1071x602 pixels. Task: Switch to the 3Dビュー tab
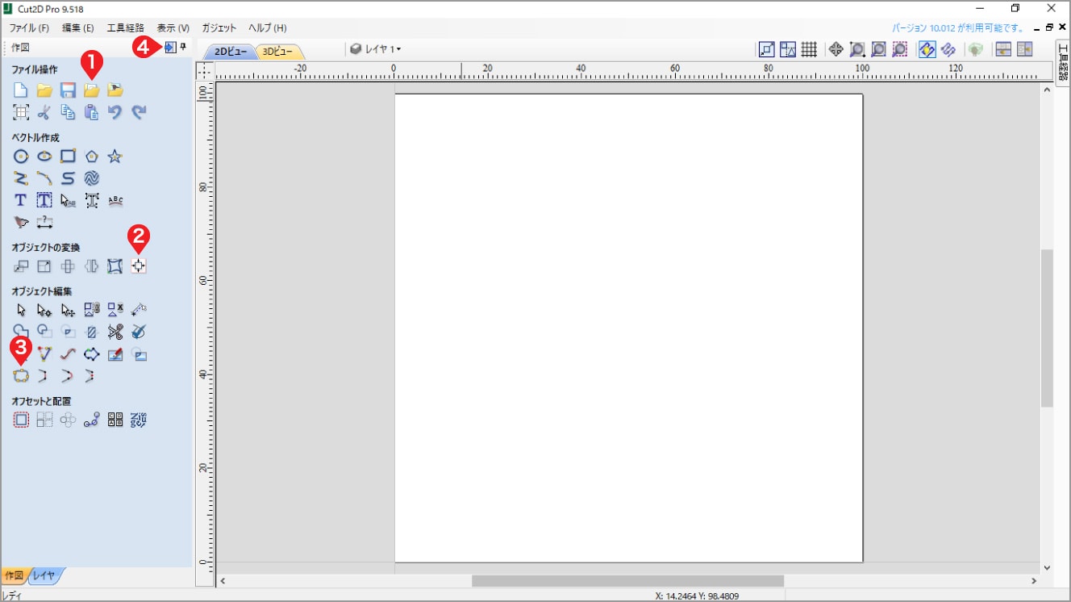tap(278, 51)
